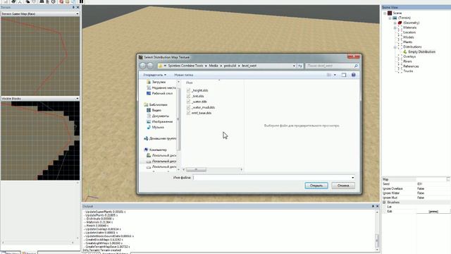Screen dimensions: 451x254
Task: Select Locators in Scene View tree
Action: coord(409,32)
